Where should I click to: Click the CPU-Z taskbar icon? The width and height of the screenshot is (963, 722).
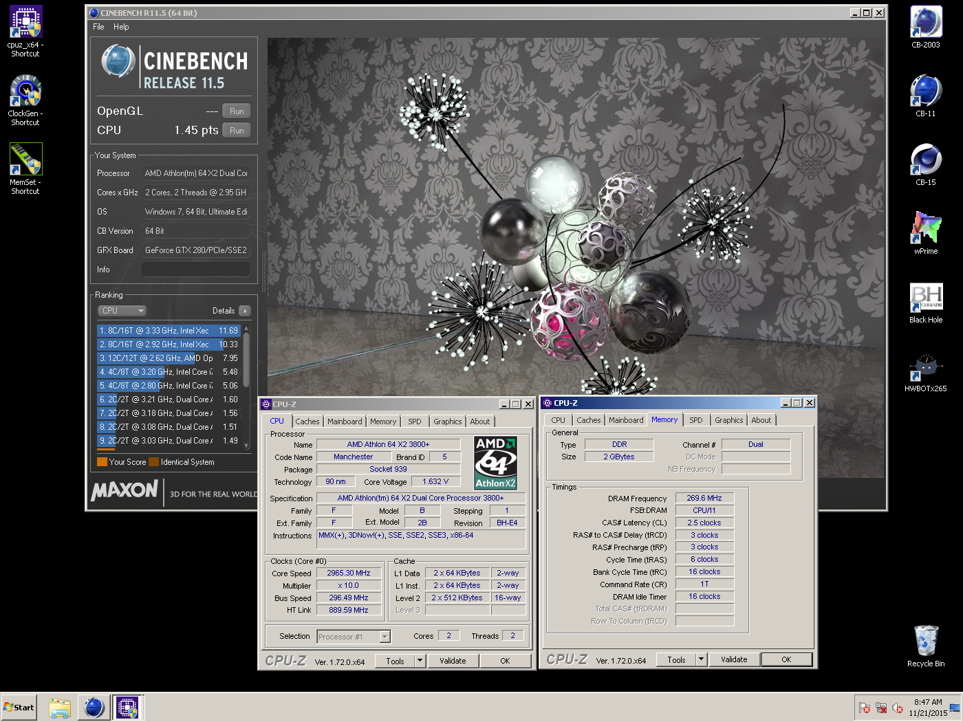127,708
